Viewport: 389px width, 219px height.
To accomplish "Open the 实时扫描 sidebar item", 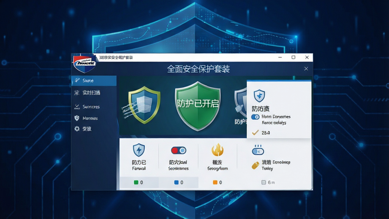I will [94, 93].
